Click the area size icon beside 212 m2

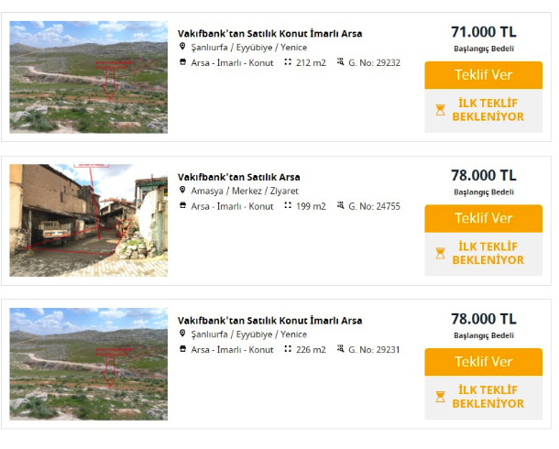(288, 63)
